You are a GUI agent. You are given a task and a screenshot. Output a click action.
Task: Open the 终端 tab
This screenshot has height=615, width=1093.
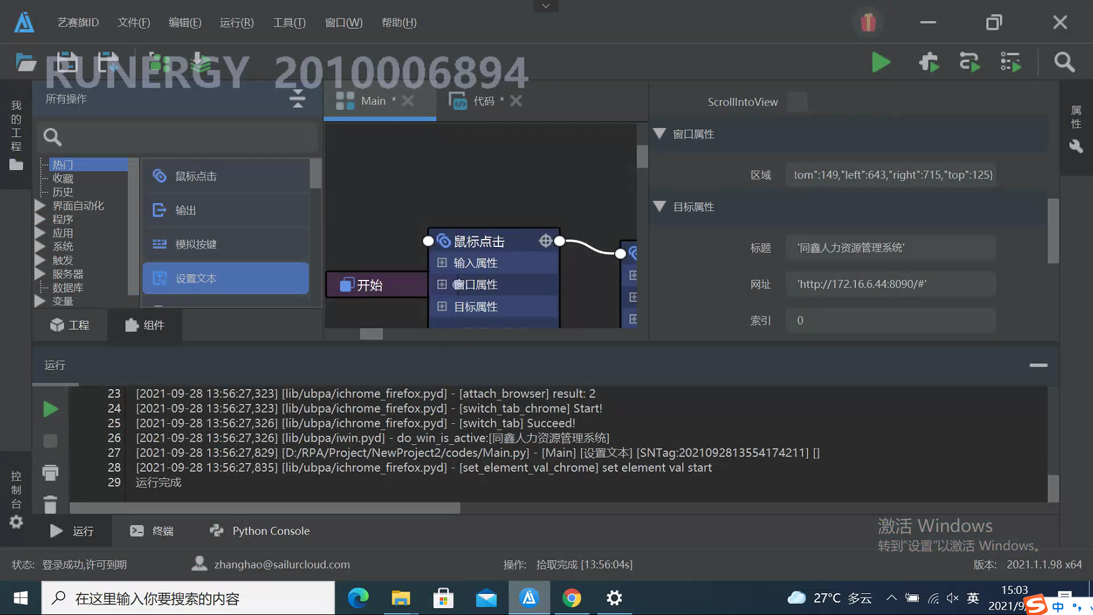152,531
